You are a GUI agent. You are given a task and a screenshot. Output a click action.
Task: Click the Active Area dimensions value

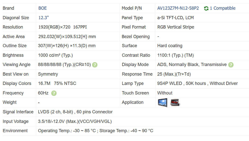click(67, 37)
